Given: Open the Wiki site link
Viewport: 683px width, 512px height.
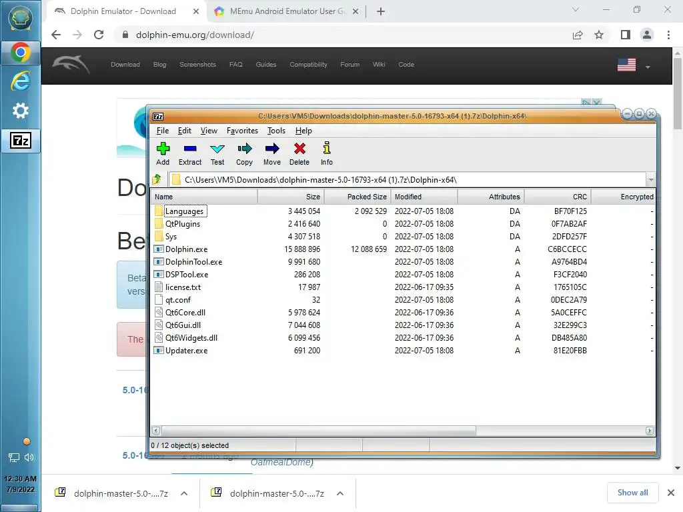Looking at the screenshot, I should (x=379, y=65).
